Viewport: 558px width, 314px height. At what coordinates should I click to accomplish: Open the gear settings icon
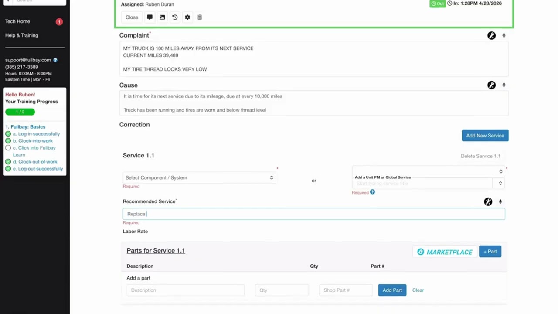click(187, 17)
